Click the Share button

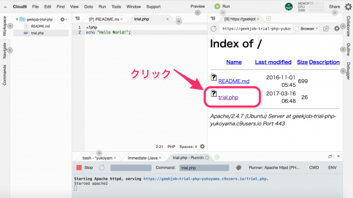(334, 7)
